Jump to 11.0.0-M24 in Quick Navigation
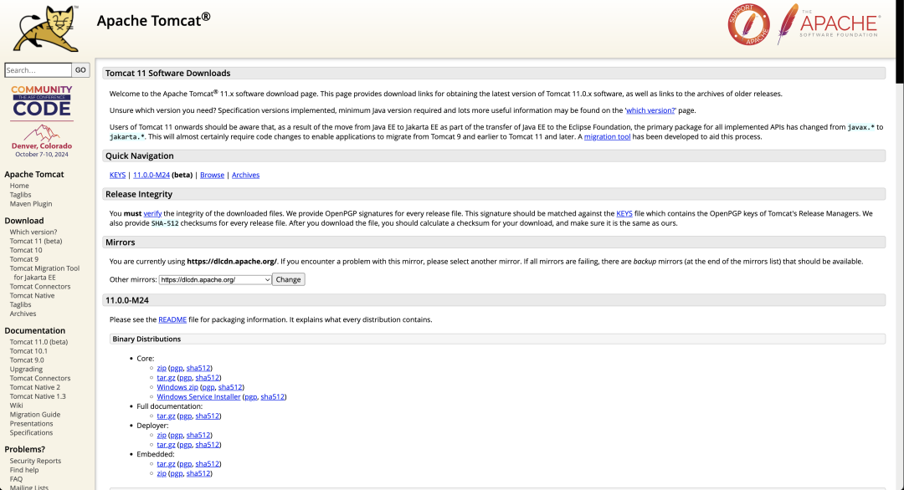Screen dimensions: 904x490 151,175
